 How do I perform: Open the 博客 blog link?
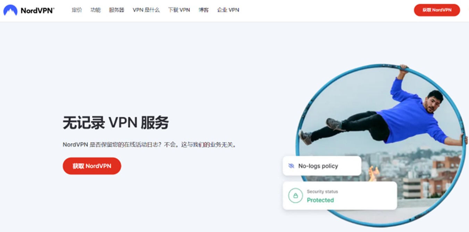tap(204, 10)
